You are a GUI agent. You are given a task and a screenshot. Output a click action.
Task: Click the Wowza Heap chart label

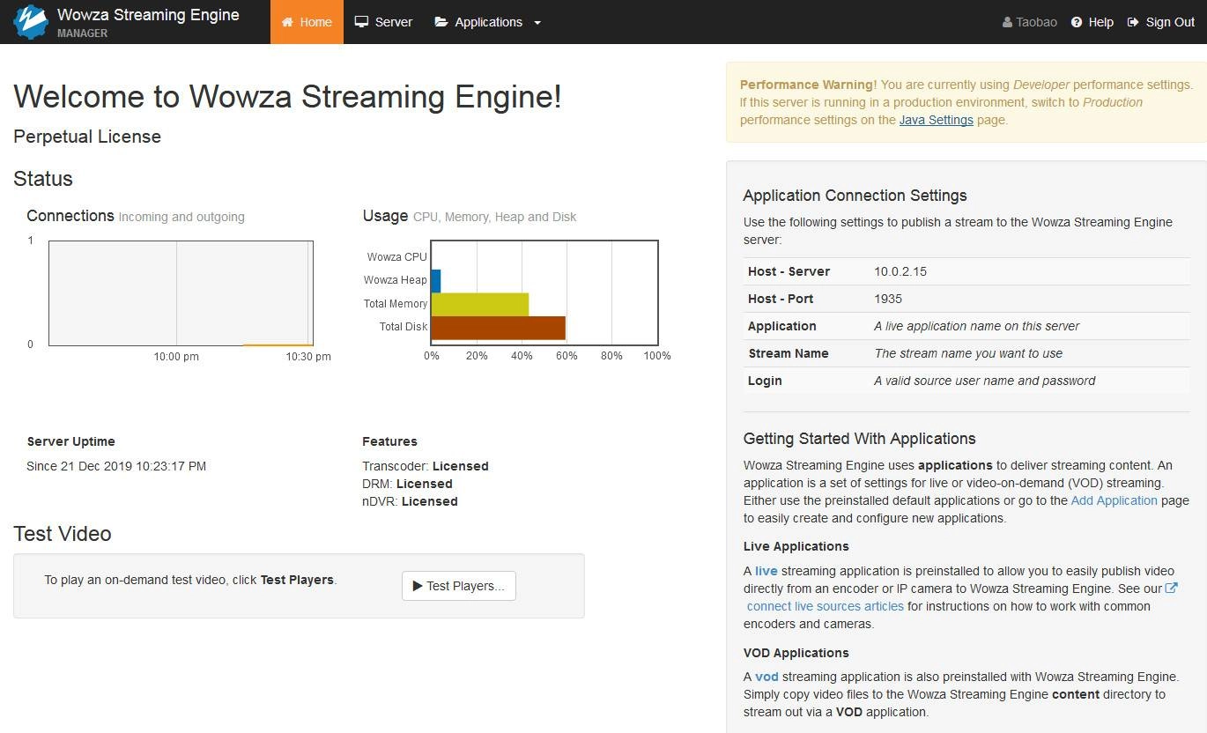pos(396,280)
